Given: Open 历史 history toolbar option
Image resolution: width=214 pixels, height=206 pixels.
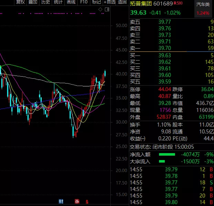Looking at the screenshot, I should (x=45, y=2).
